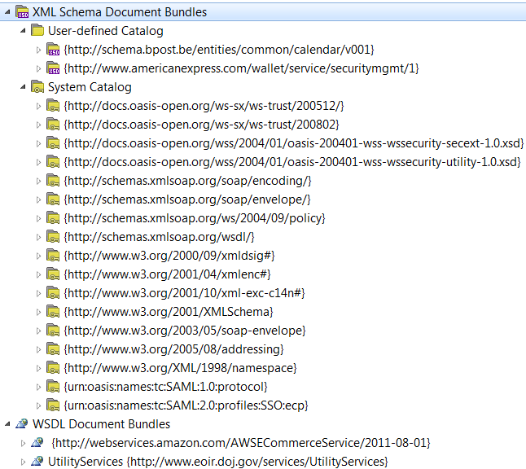Click the icon beside 2005/08/addressing entry
526x469 pixels.
pos(53,350)
